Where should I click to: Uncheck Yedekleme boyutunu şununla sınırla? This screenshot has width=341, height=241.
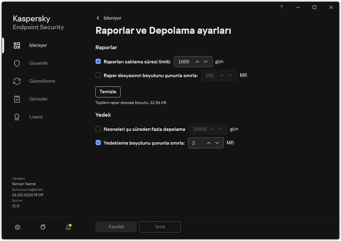coord(98,143)
